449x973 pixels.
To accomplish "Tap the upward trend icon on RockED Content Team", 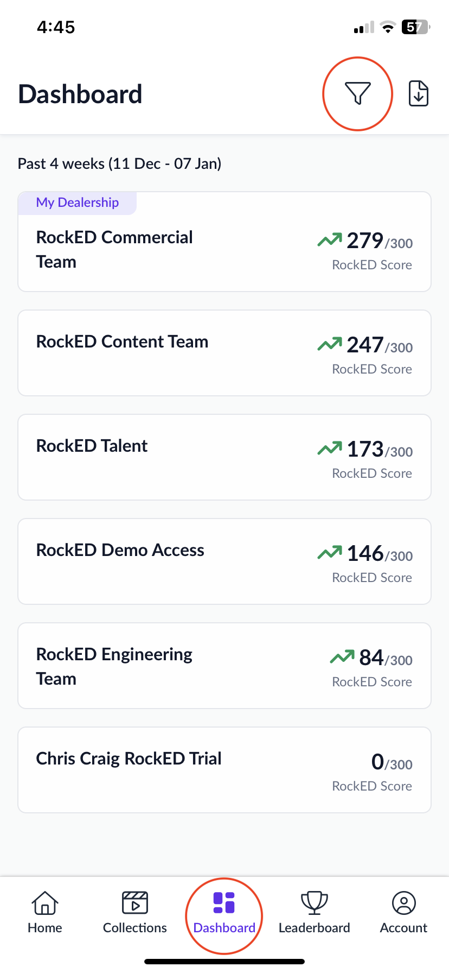I will (x=329, y=344).
